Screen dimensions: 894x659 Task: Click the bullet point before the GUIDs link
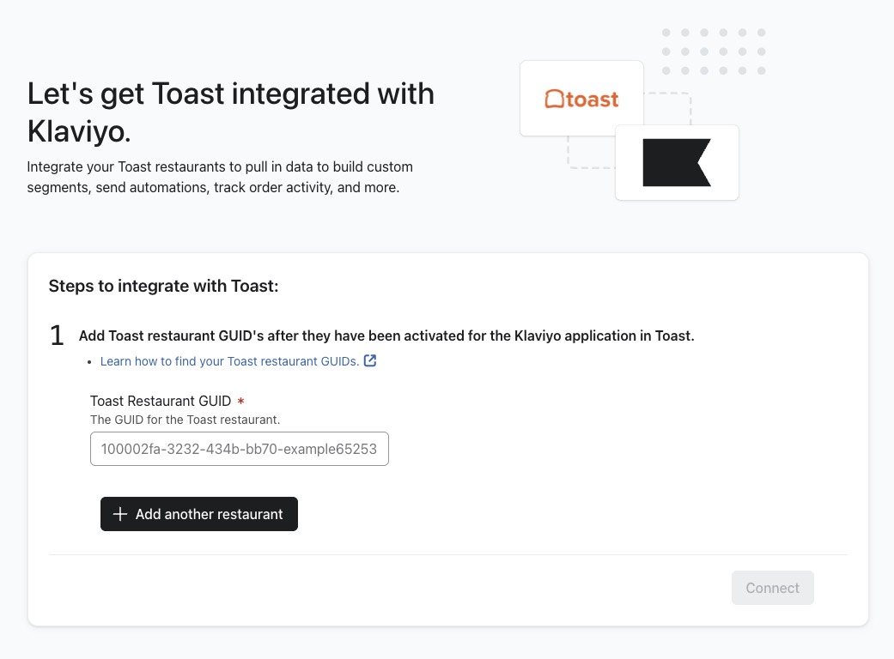pos(89,362)
